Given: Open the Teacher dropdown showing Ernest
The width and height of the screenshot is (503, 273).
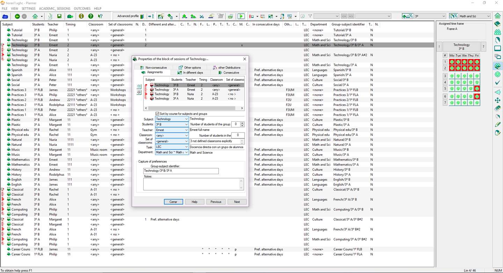Looking at the screenshot, I should 186,130.
